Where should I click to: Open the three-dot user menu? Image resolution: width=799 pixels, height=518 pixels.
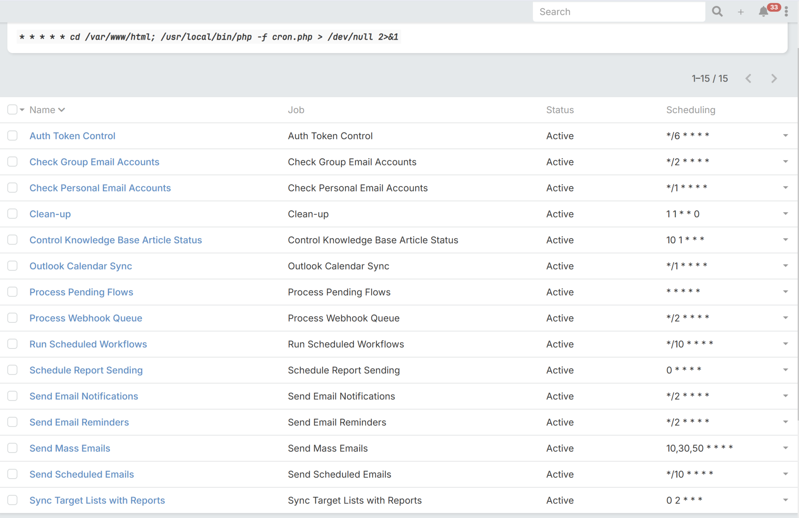(786, 12)
